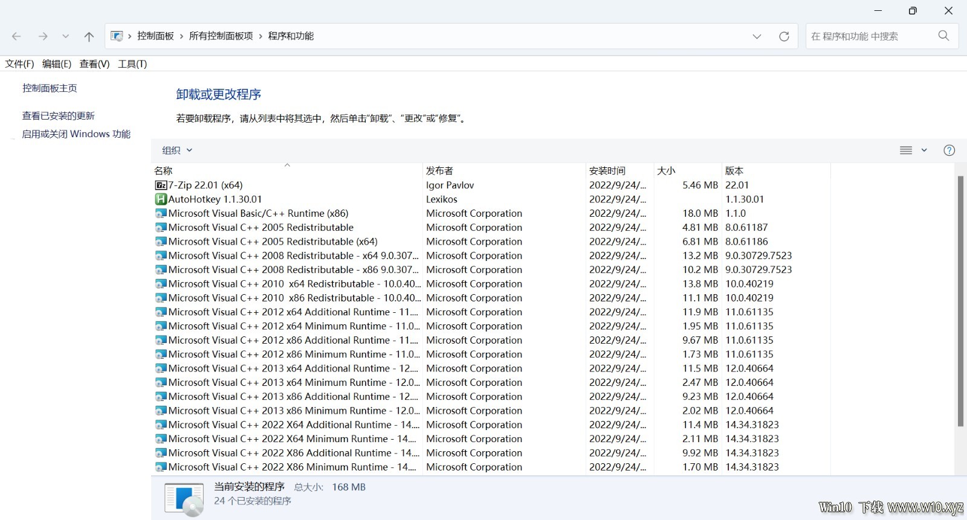Click the Control Panel icon in address bar
The width and height of the screenshot is (967, 520).
[x=117, y=36]
